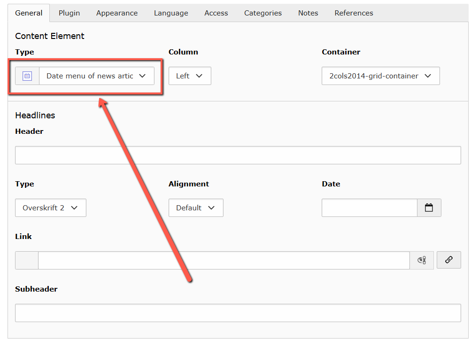Open the 'Date menu of news artic' type dropdown
The image size is (471, 339).
96,76
